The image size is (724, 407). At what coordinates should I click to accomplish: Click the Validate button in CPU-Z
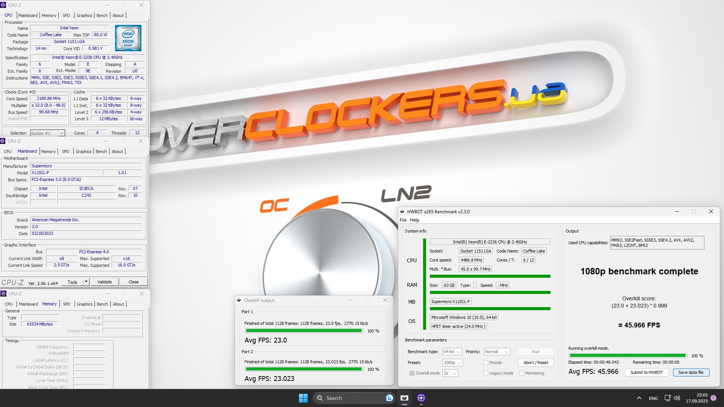[x=104, y=282]
